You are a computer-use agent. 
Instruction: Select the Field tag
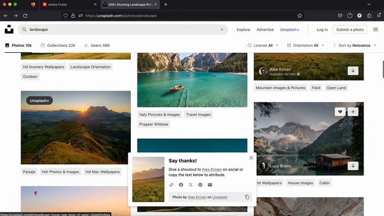tap(316, 88)
